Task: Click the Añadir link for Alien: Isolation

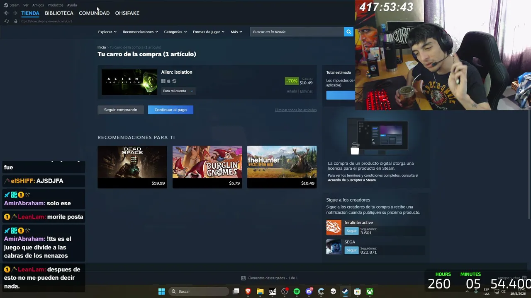Action: click(292, 91)
